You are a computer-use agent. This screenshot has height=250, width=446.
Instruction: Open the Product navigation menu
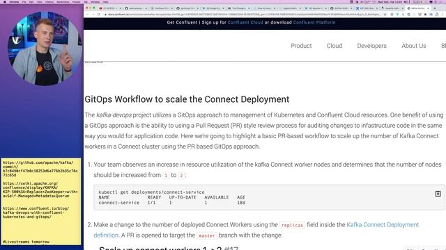tap(301, 46)
